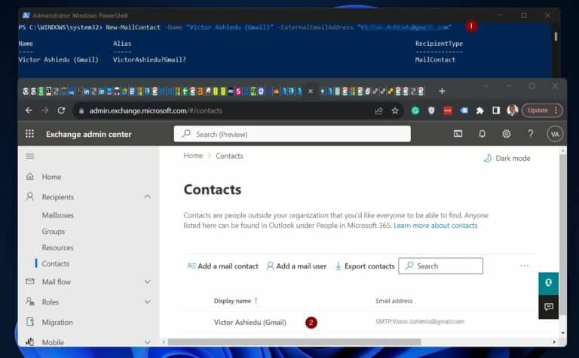Open the red extension icon in toolbar
This screenshot has width=579, height=358.
(x=448, y=111)
